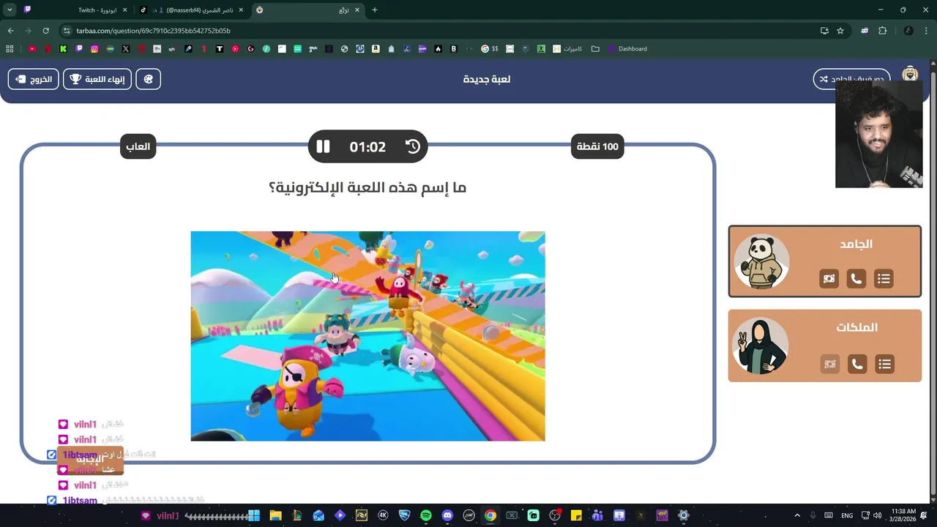Open the Amazon bookmark

[x=376, y=49]
